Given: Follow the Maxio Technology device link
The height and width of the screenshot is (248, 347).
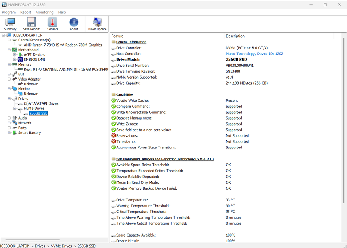Looking at the screenshot, I should (254, 54).
